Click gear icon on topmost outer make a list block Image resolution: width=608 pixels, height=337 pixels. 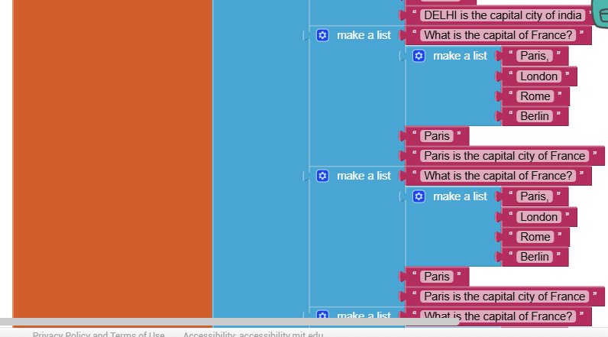point(322,35)
